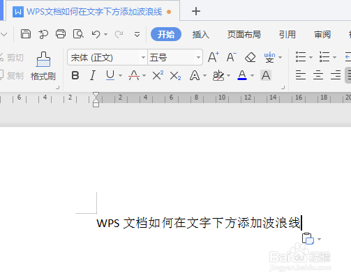Click in document text line

(198, 223)
